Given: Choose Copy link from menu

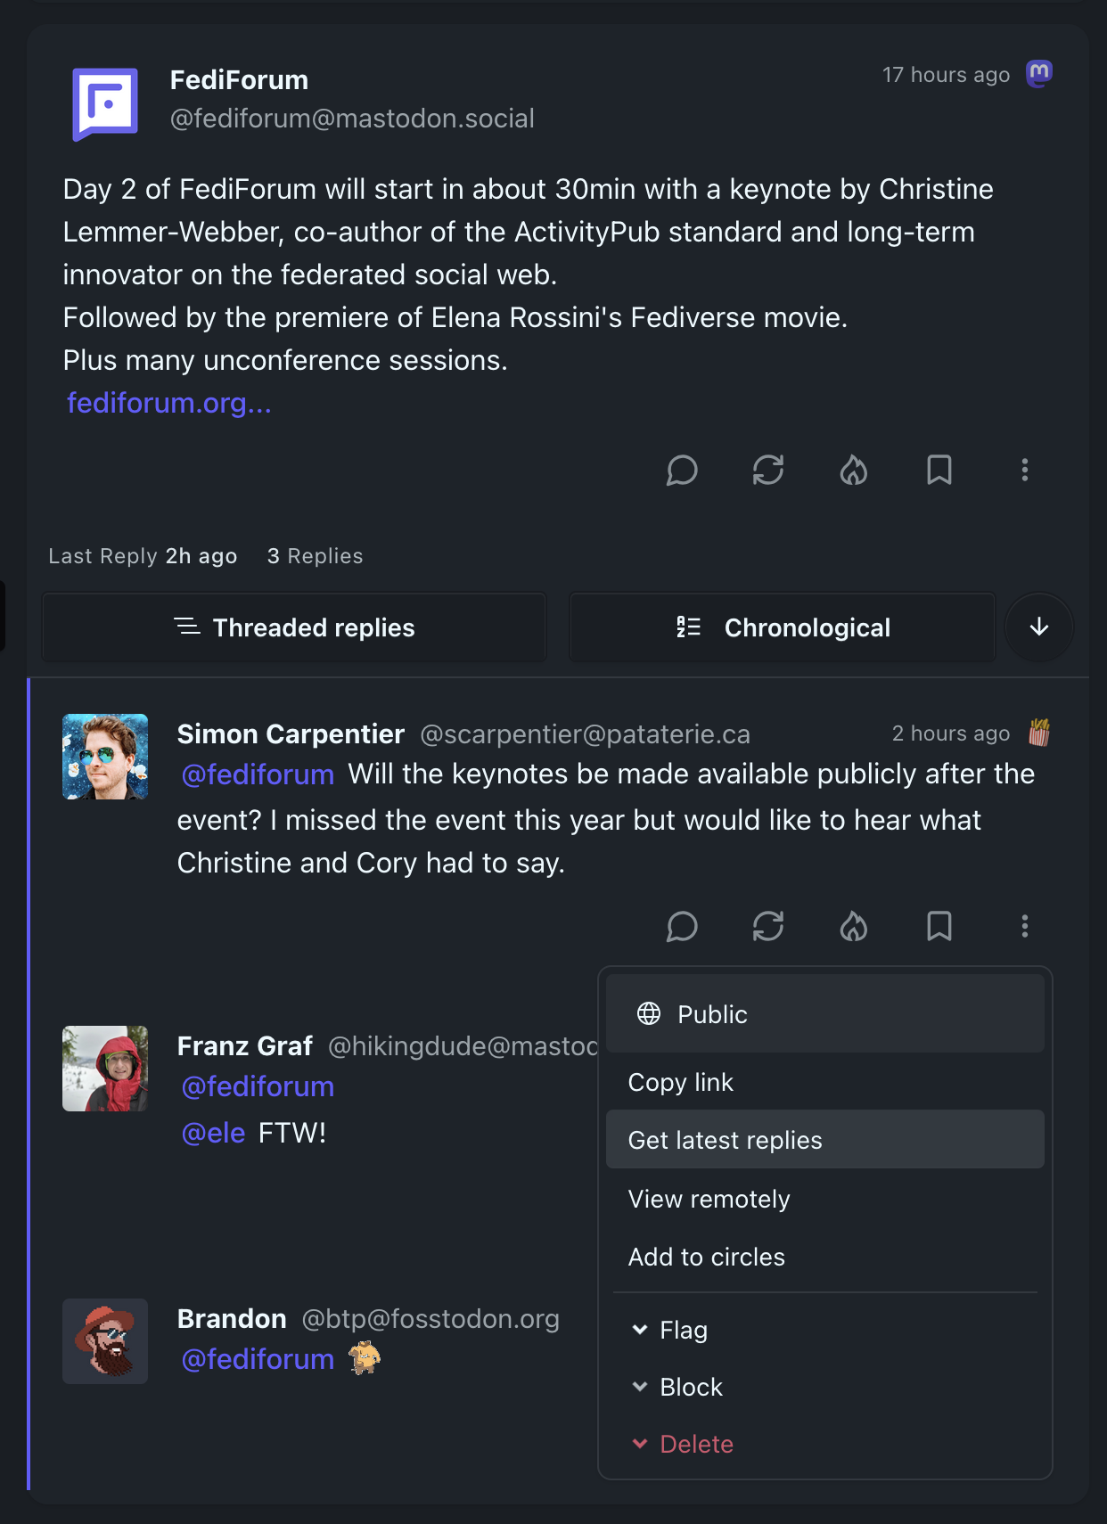Looking at the screenshot, I should tap(680, 1082).
